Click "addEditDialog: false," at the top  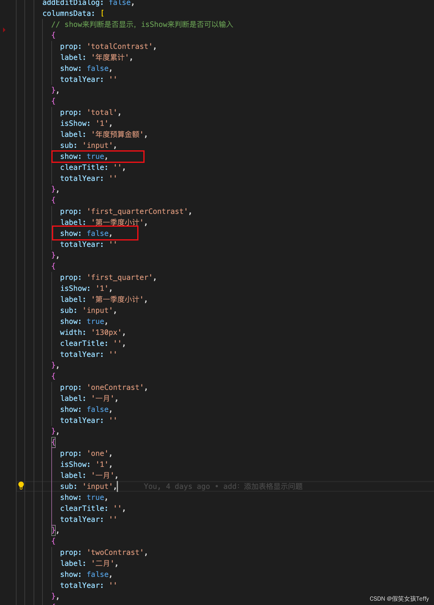[x=88, y=3]
